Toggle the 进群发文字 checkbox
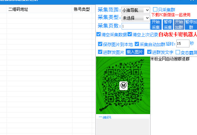197x135 pixels. click(149, 52)
